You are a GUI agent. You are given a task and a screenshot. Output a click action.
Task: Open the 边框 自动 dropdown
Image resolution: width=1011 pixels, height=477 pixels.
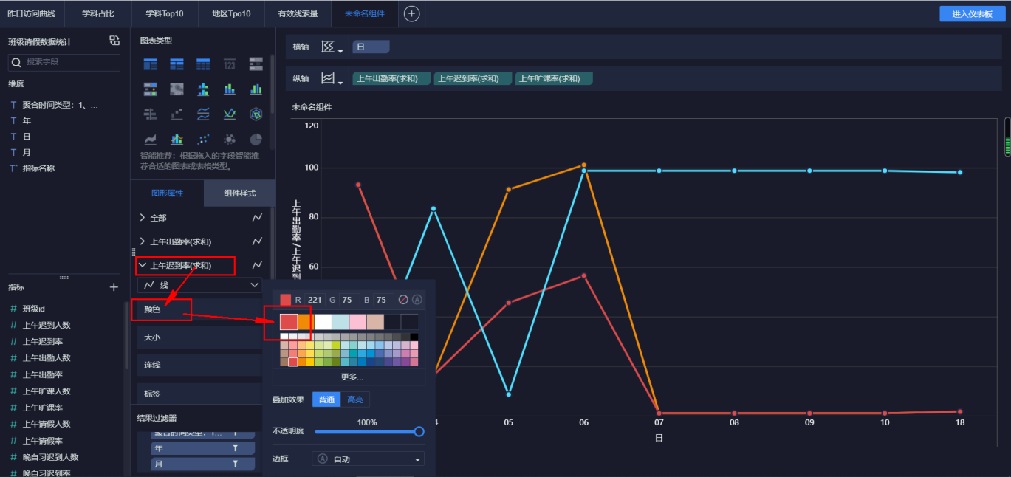369,459
